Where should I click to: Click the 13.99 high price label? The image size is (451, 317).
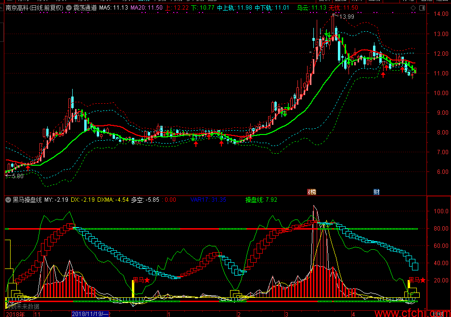click(x=347, y=17)
